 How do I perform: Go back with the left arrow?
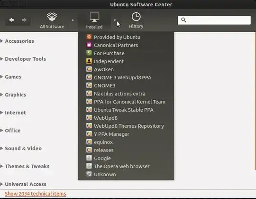click(x=11, y=20)
